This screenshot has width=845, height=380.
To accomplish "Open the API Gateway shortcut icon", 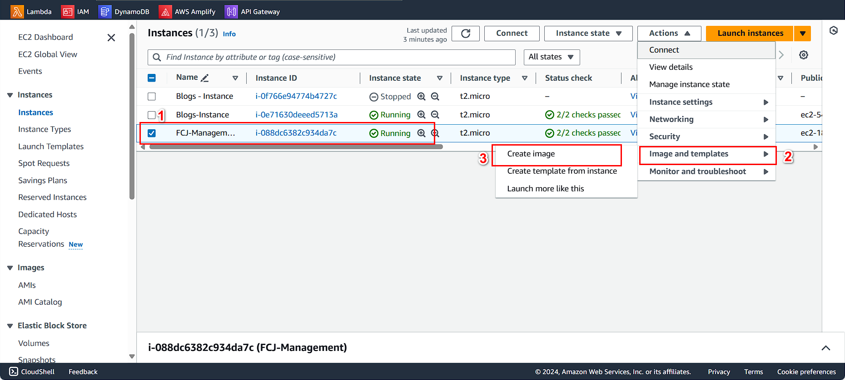I will [x=231, y=12].
